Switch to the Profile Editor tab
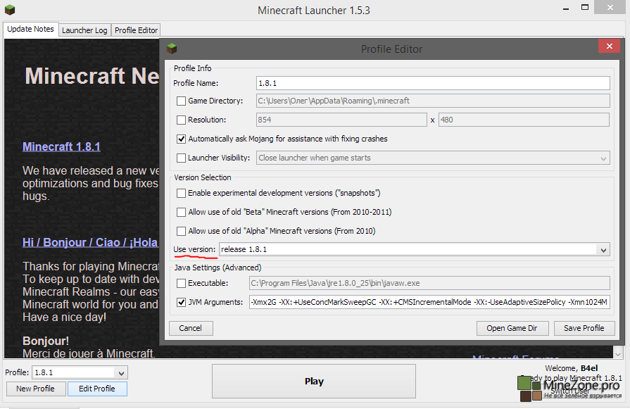This screenshot has width=630, height=409. point(137,30)
